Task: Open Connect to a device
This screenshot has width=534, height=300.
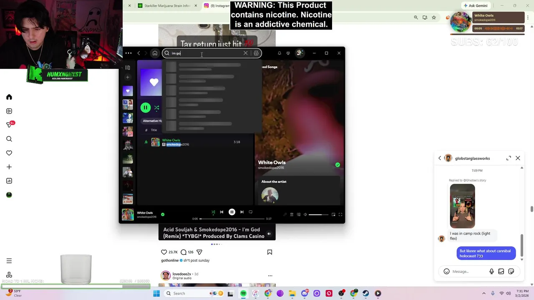Action: coord(298,215)
